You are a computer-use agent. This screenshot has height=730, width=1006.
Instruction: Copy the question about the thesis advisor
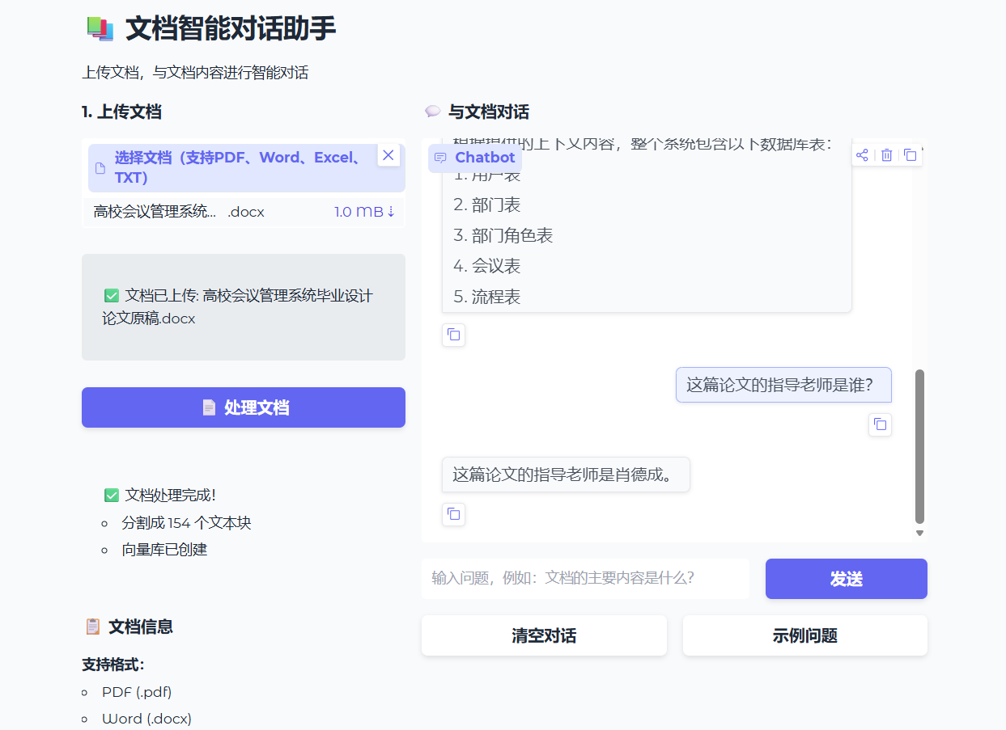[x=880, y=424]
